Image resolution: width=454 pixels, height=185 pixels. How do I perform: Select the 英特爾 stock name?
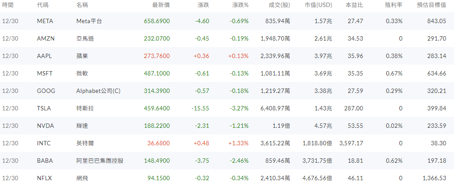tap(85, 143)
